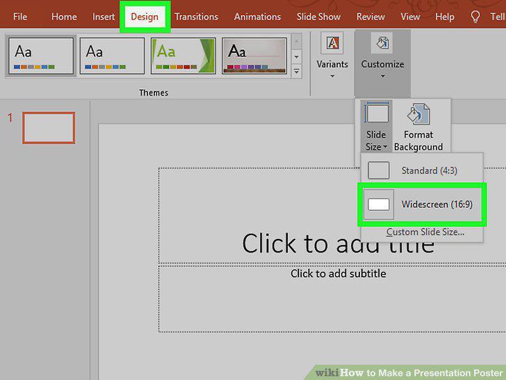Viewport: 506px width, 380px height.
Task: Click the View ribbon tab
Action: (410, 17)
